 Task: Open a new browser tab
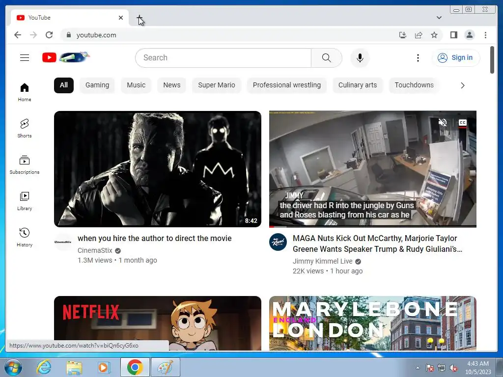click(x=139, y=18)
